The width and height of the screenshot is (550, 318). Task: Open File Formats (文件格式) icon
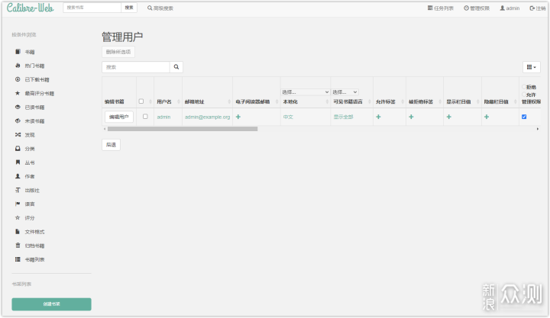pyautogui.click(x=18, y=232)
